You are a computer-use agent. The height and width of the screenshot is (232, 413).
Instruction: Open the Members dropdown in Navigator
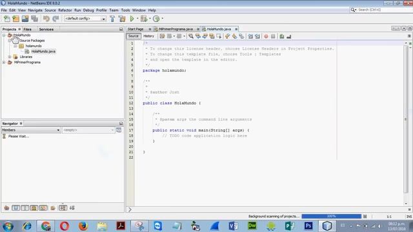coord(31,130)
